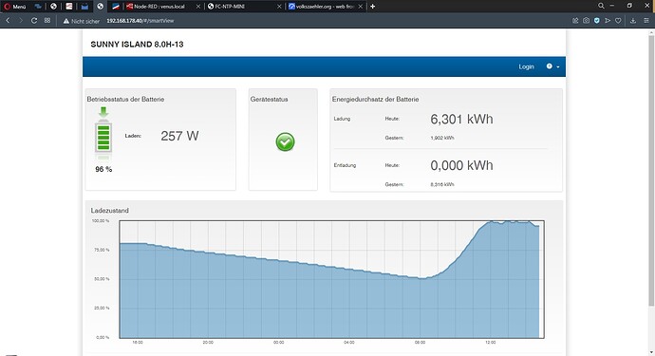This screenshot has height=356, width=655.
Task: Go back to the previous page
Action: [x=8, y=21]
